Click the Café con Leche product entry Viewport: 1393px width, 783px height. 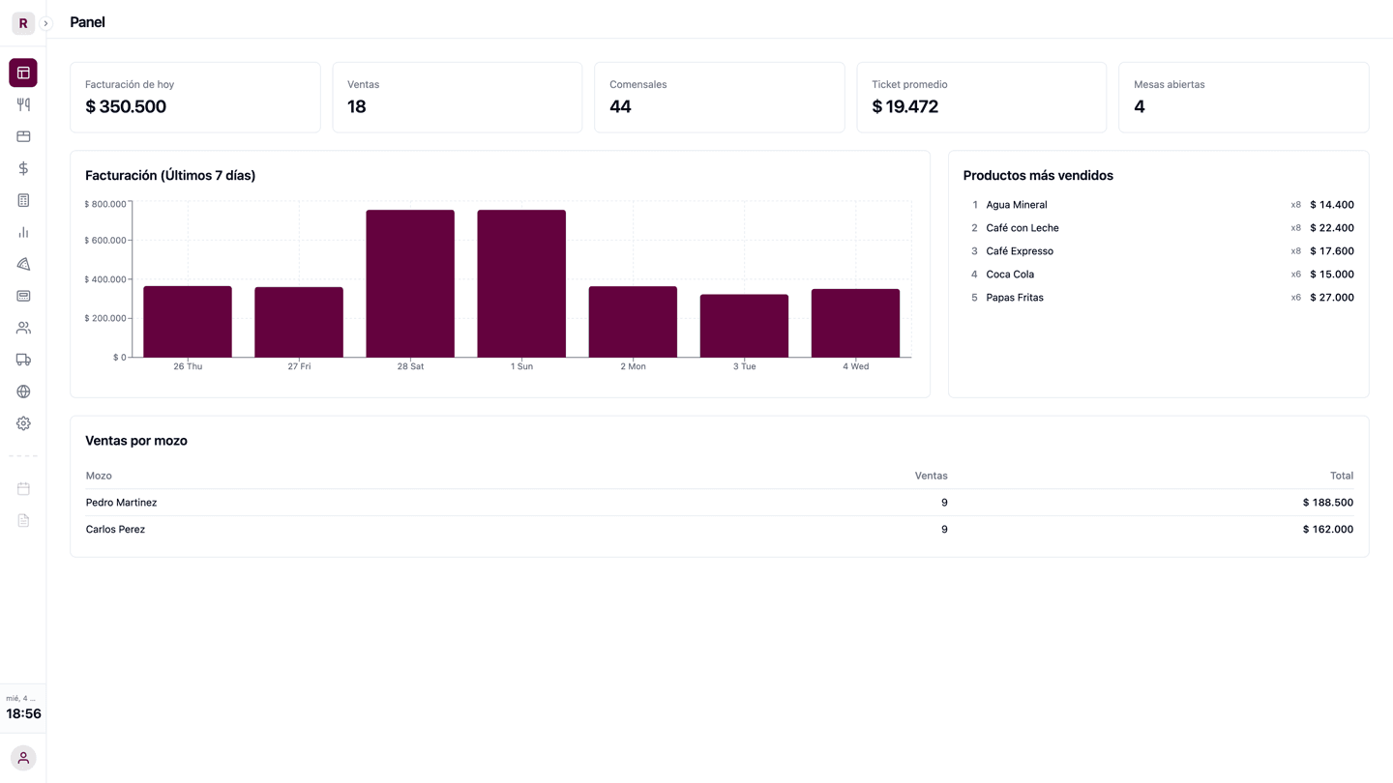1023,228
